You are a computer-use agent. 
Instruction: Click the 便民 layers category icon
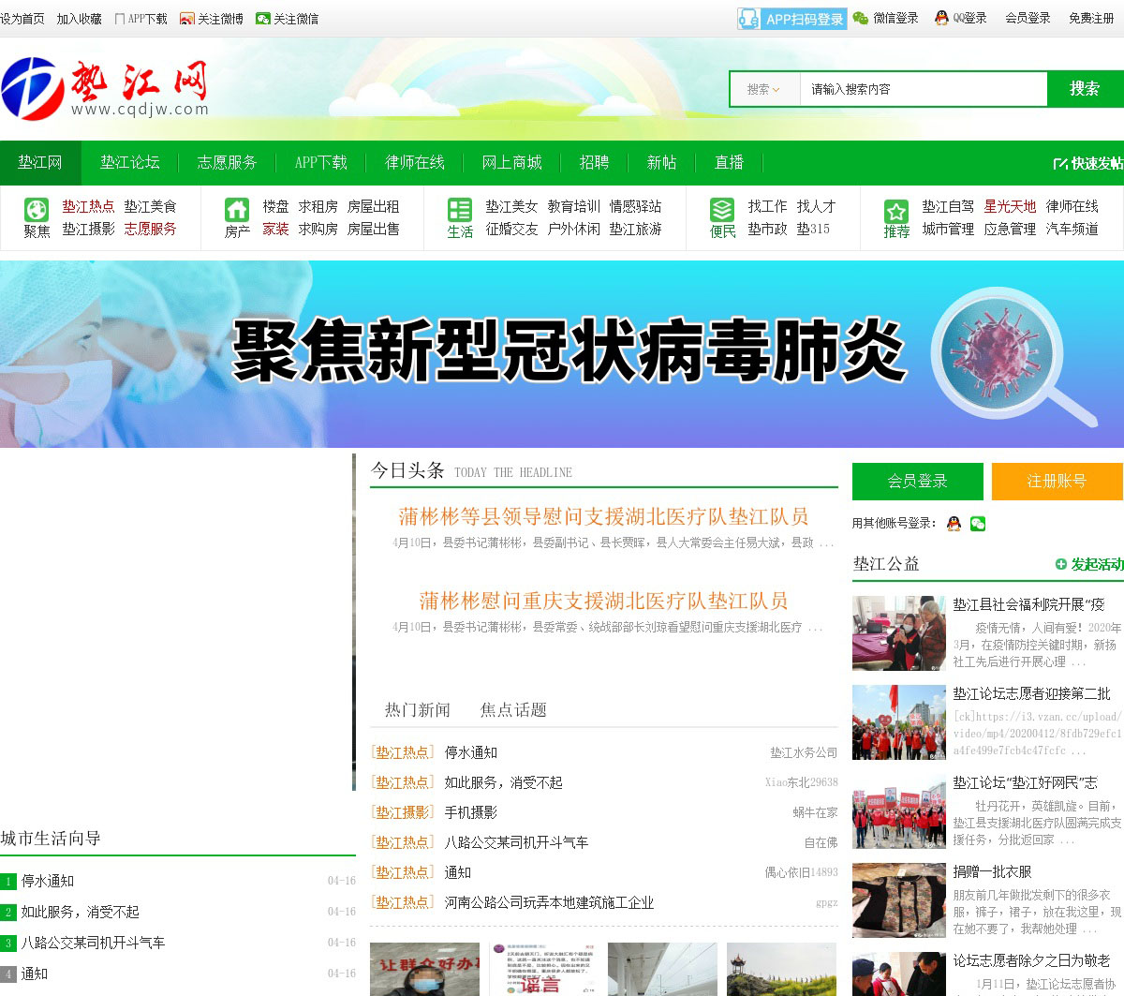(x=722, y=209)
